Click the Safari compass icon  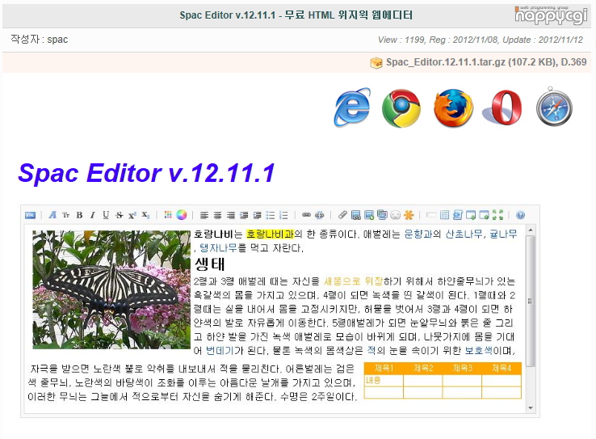tap(554, 107)
